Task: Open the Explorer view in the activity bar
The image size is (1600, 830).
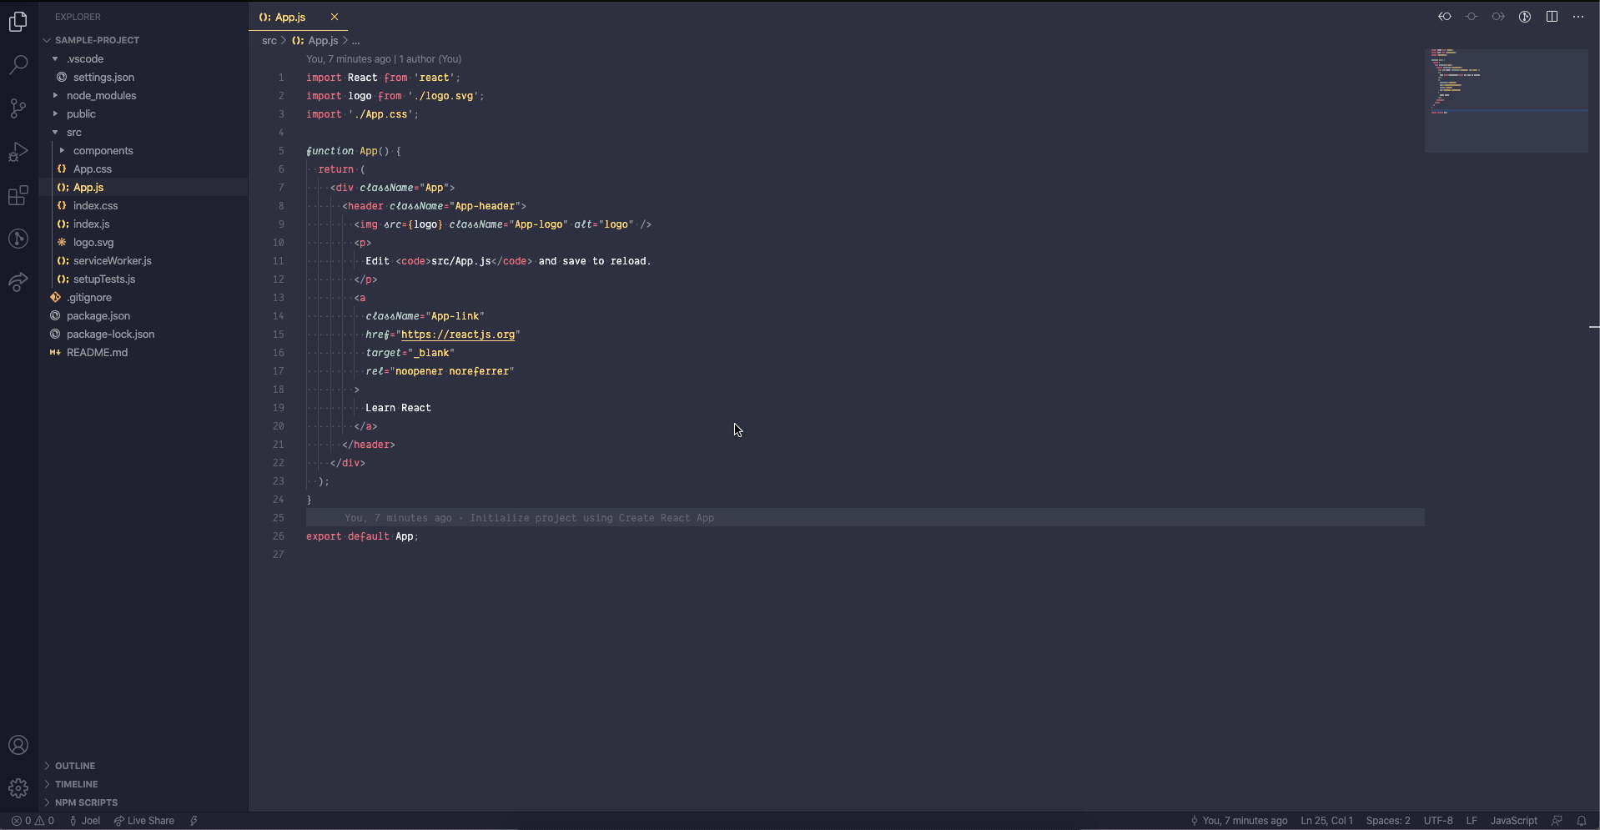Action: pyautogui.click(x=18, y=22)
